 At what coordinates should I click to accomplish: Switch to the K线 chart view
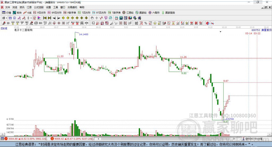27,13
